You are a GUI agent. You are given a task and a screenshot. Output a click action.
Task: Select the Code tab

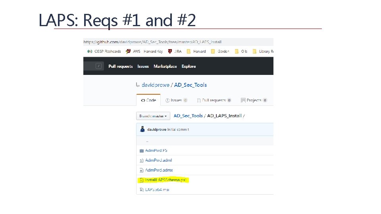[148, 100]
